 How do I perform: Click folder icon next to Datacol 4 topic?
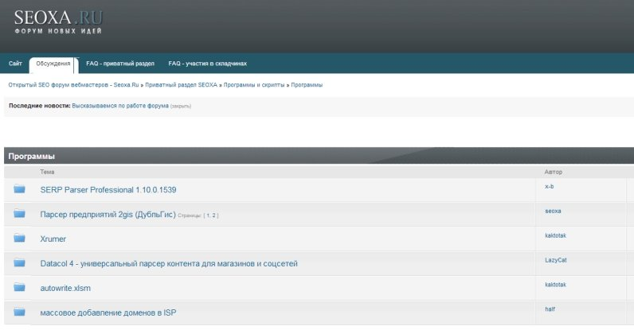(x=20, y=263)
